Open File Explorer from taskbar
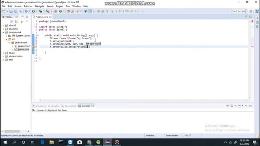This screenshot has height=146, width=260. 52,142
